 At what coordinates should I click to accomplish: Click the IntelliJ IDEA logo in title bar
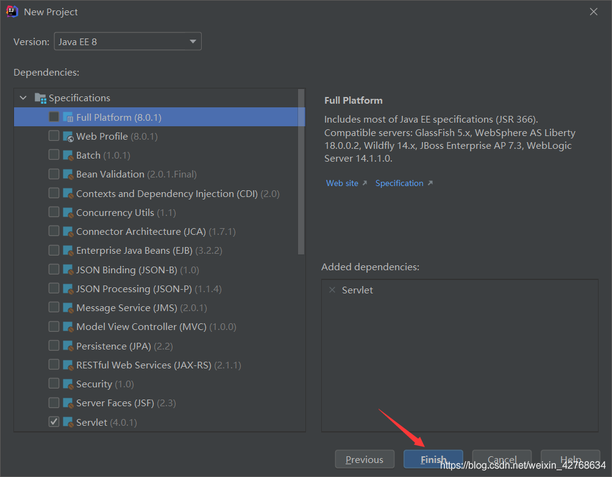click(12, 12)
